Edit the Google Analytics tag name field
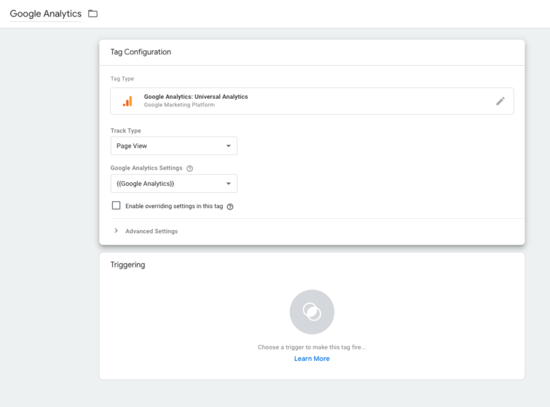550x407 pixels. pyautogui.click(x=45, y=14)
